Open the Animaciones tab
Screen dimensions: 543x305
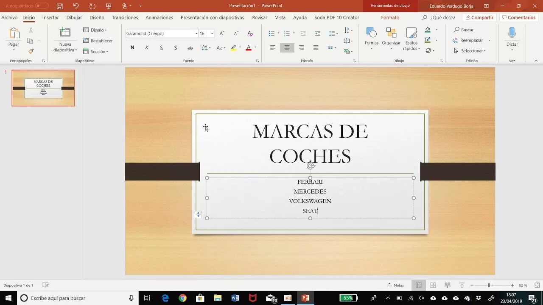click(x=159, y=17)
